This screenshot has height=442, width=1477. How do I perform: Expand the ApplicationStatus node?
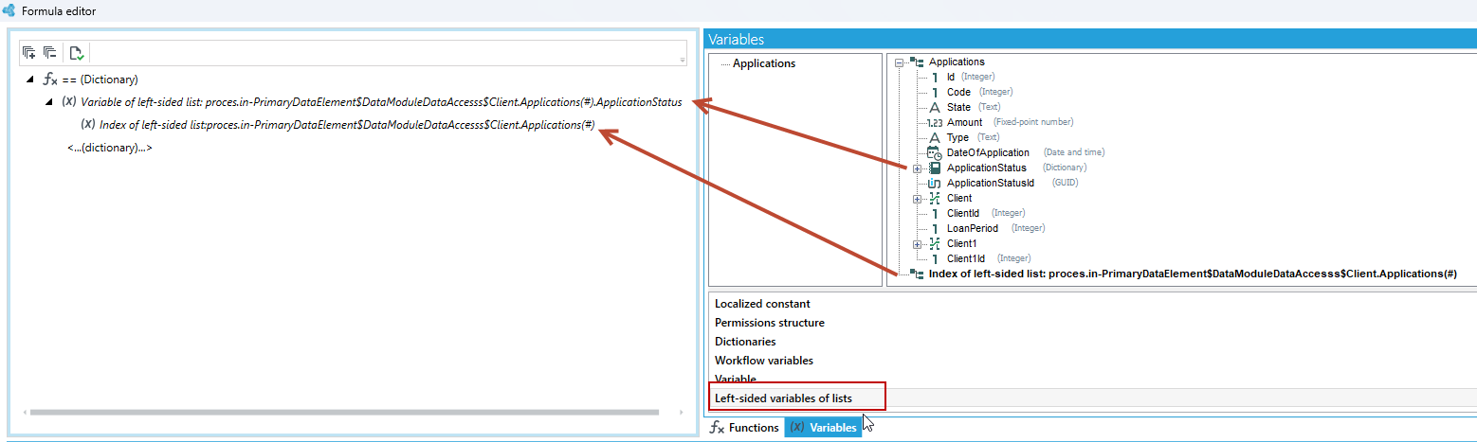tap(917, 168)
